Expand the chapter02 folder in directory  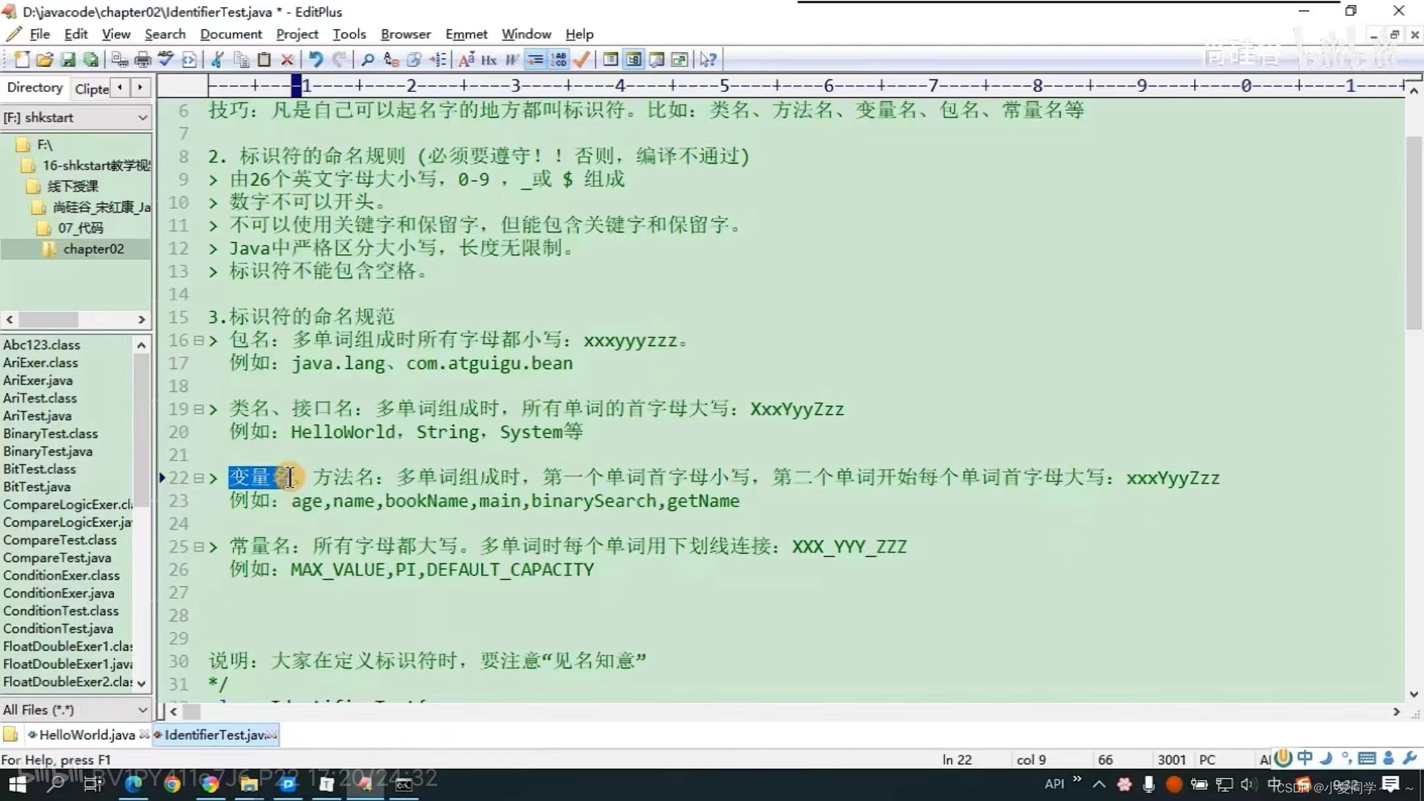click(x=93, y=248)
